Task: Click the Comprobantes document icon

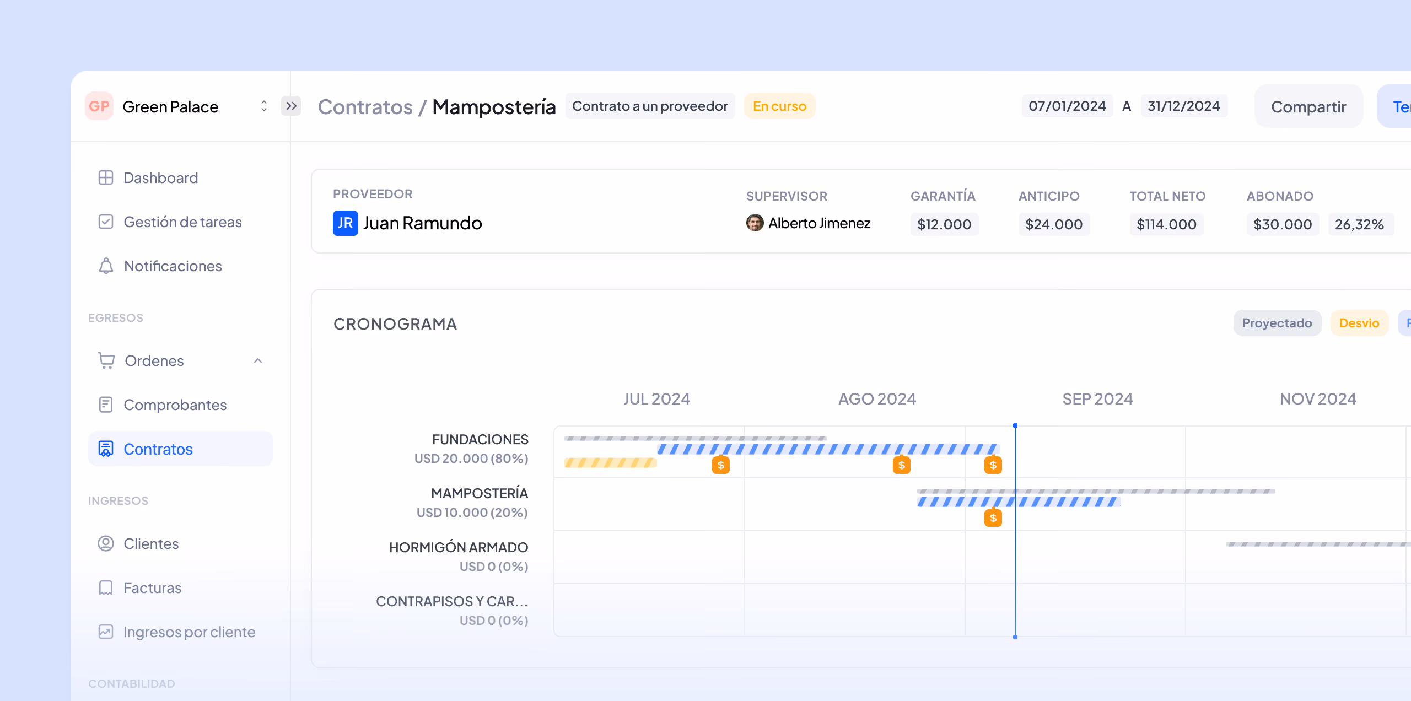Action: (x=106, y=405)
